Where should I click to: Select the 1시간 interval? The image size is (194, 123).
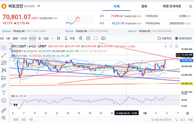(24, 38)
